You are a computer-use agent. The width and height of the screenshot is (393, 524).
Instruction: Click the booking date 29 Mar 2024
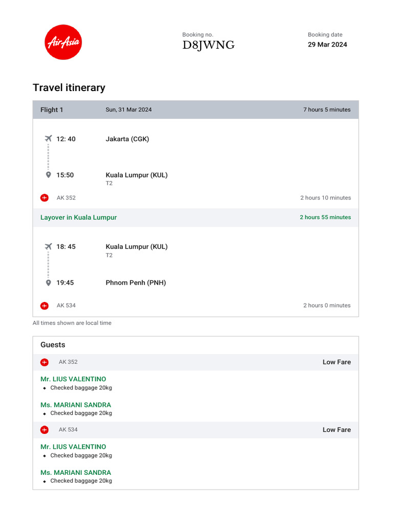pos(327,45)
